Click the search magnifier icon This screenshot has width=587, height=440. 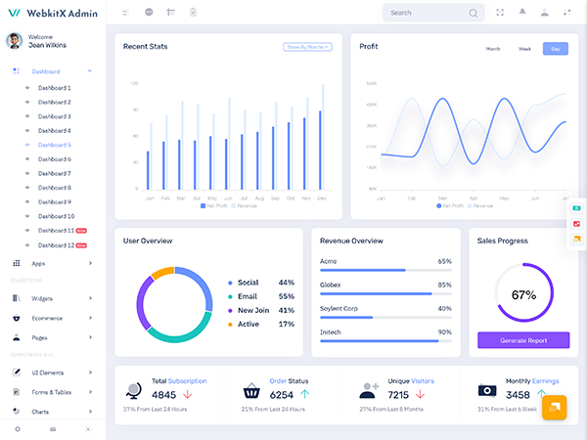474,14
